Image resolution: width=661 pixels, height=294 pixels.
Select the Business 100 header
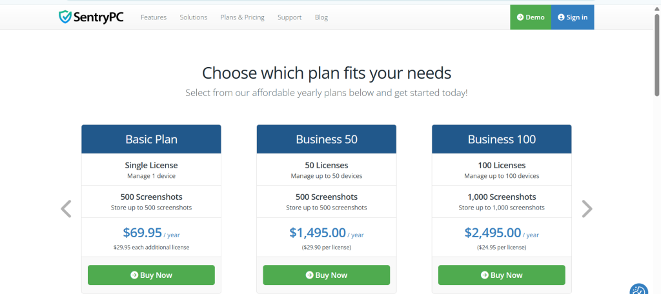[502, 139]
